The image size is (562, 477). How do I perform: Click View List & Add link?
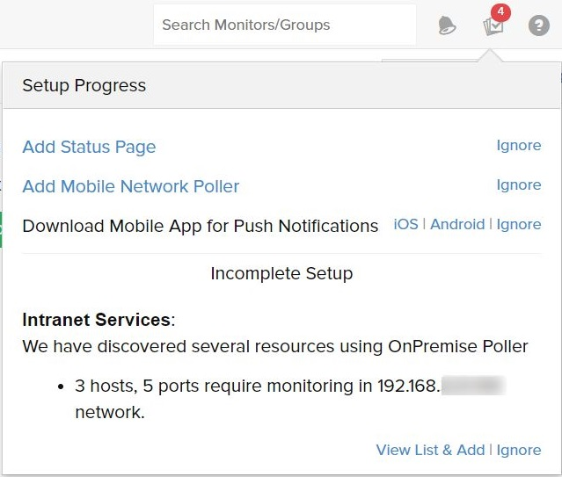pyautogui.click(x=430, y=450)
